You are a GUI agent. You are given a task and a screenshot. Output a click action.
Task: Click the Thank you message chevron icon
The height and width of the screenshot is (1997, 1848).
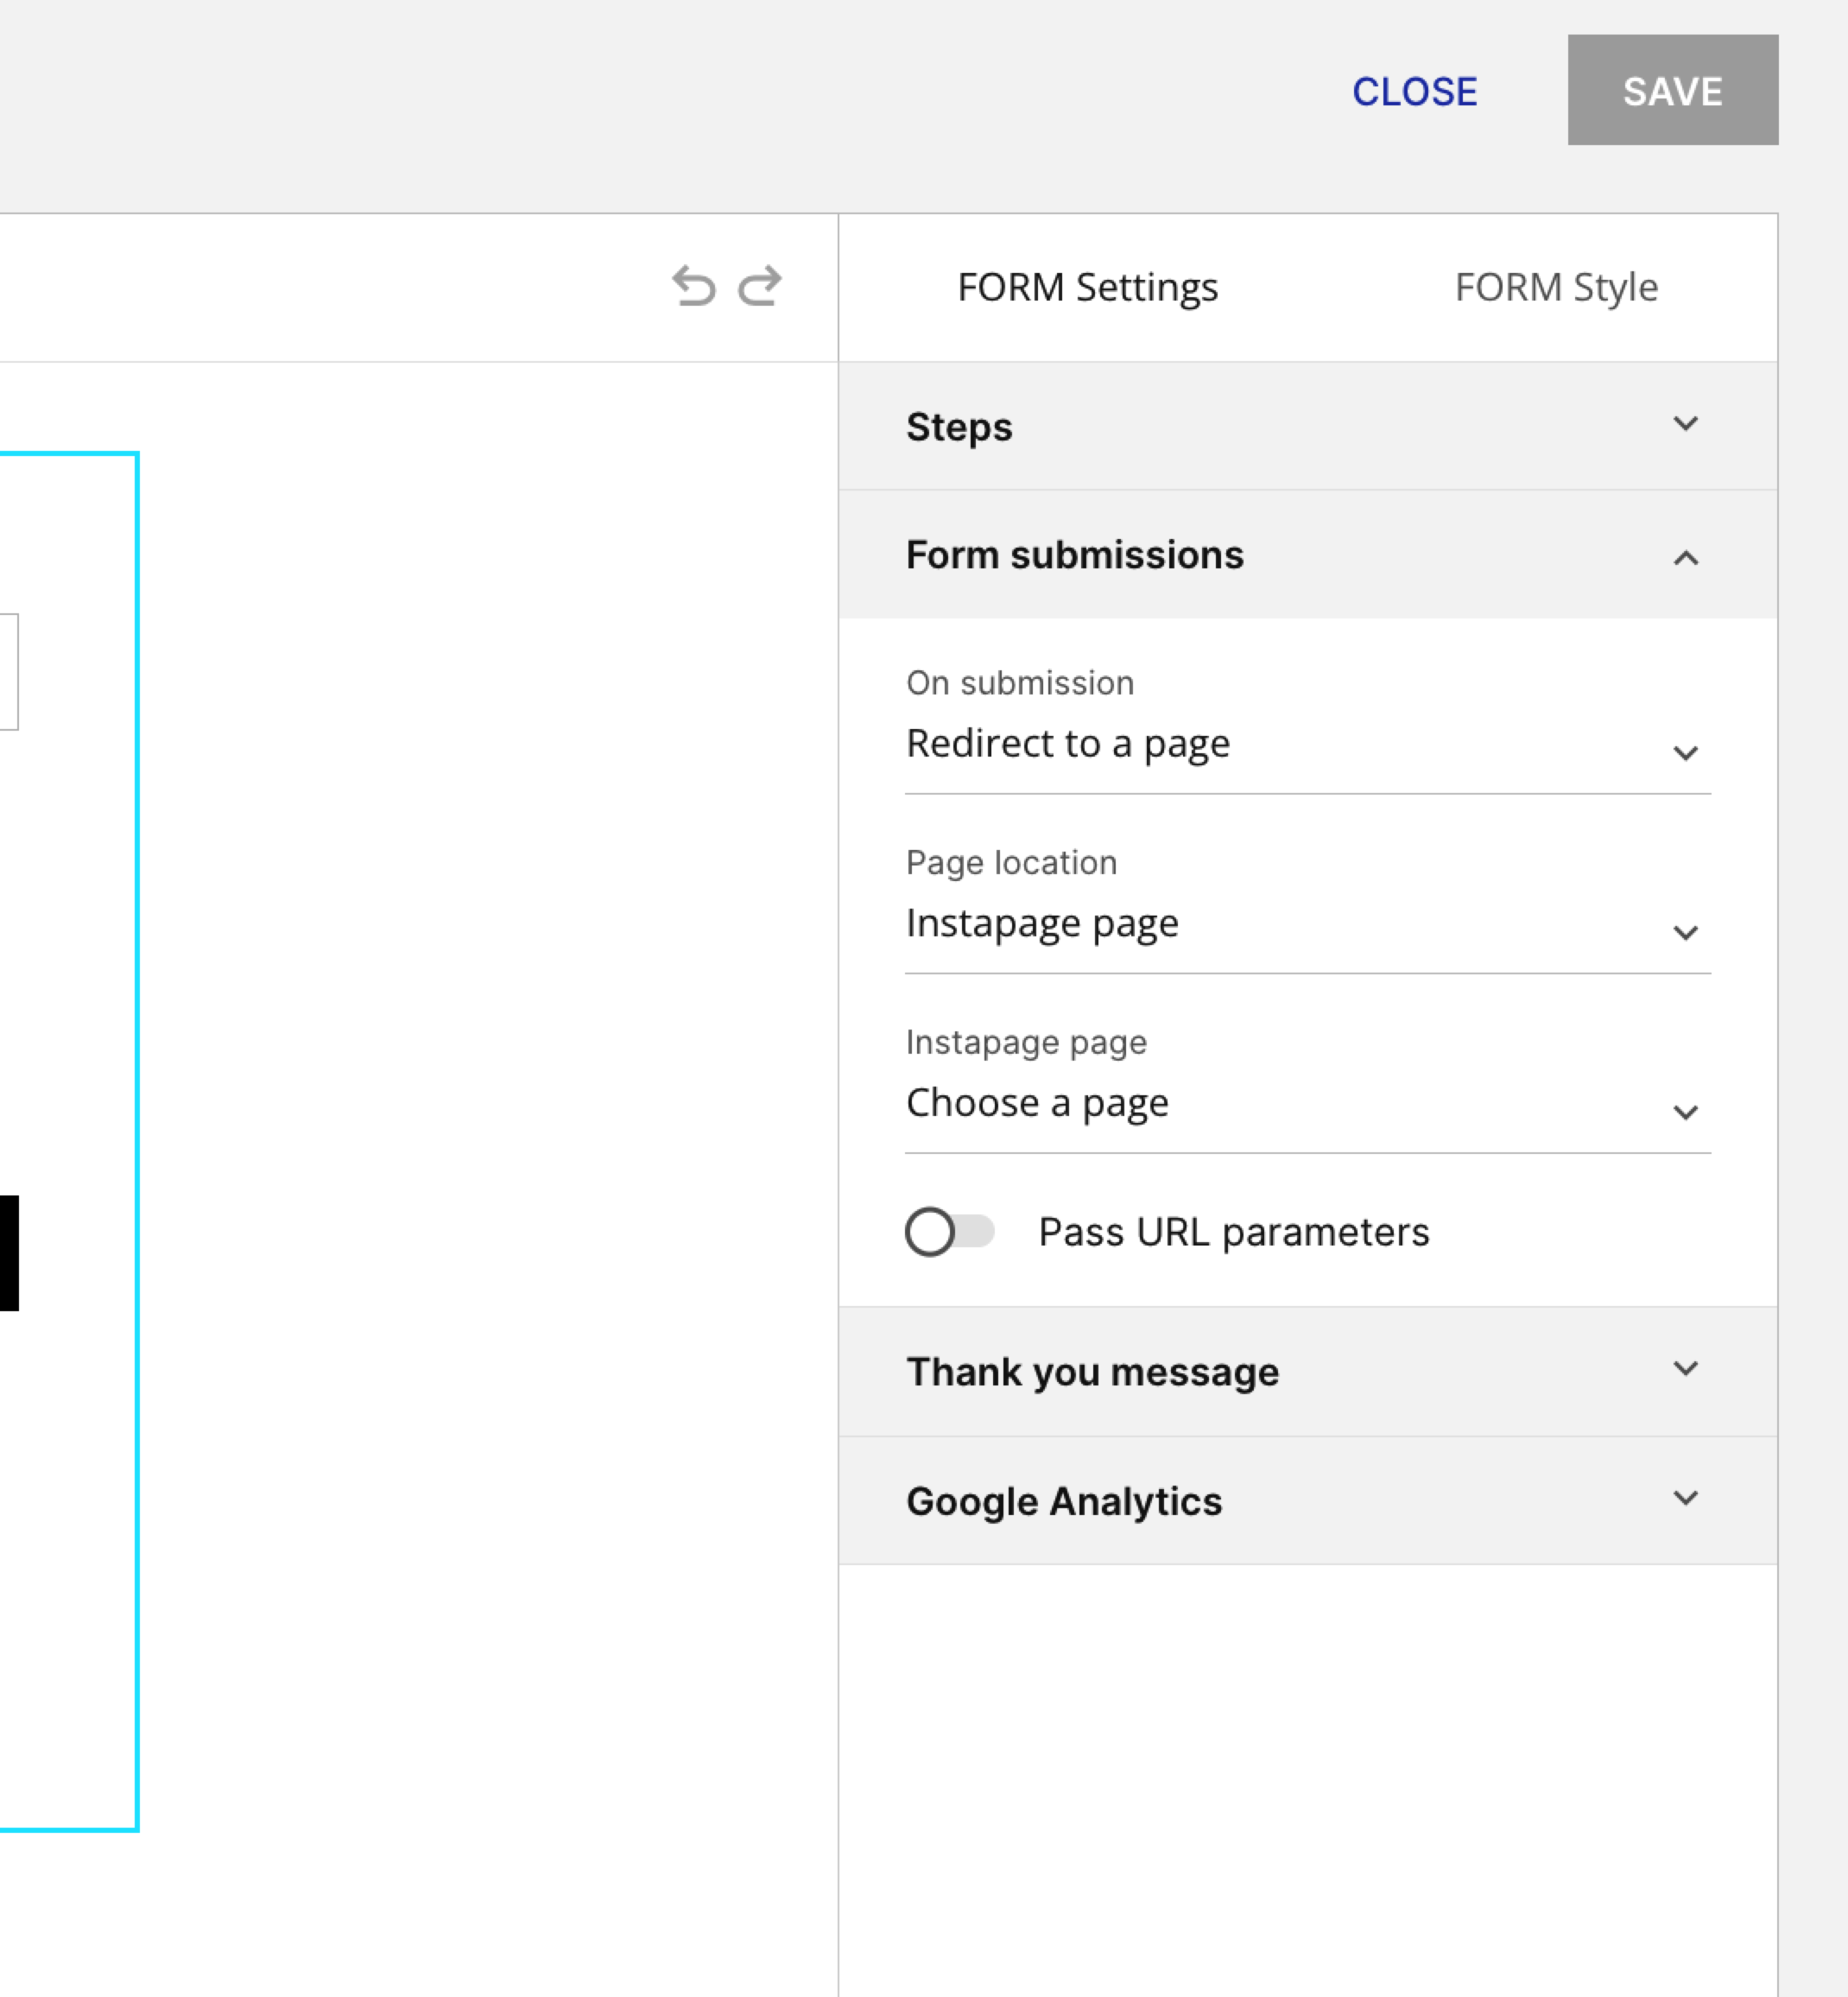[x=1685, y=1368]
